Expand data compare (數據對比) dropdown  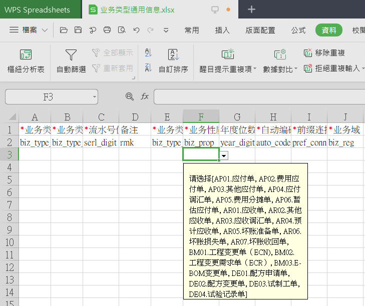(x=295, y=69)
